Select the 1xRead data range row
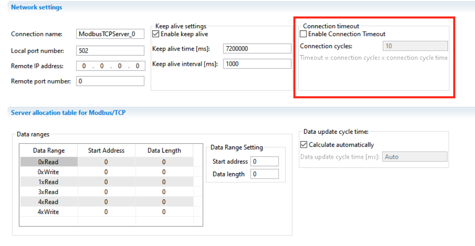 [x=107, y=182]
